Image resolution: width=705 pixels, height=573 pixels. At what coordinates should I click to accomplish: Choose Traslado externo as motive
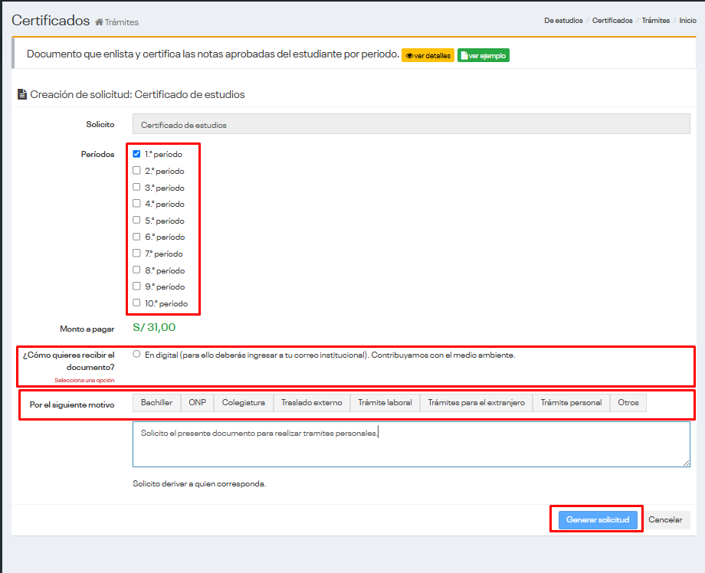click(x=311, y=403)
